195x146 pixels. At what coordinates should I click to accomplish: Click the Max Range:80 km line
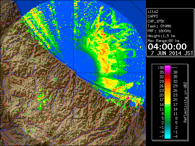click(163, 41)
